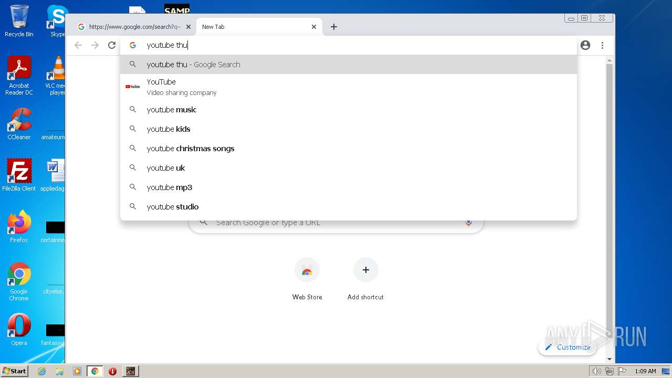Open a new tab with the plus button
Image resolution: width=672 pixels, height=378 pixels.
point(334,27)
